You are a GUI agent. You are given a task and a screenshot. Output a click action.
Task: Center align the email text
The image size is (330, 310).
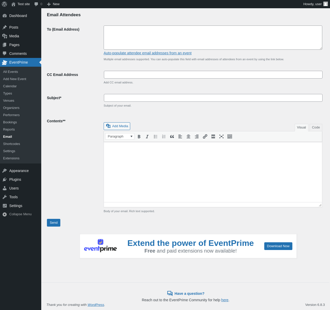click(188, 136)
